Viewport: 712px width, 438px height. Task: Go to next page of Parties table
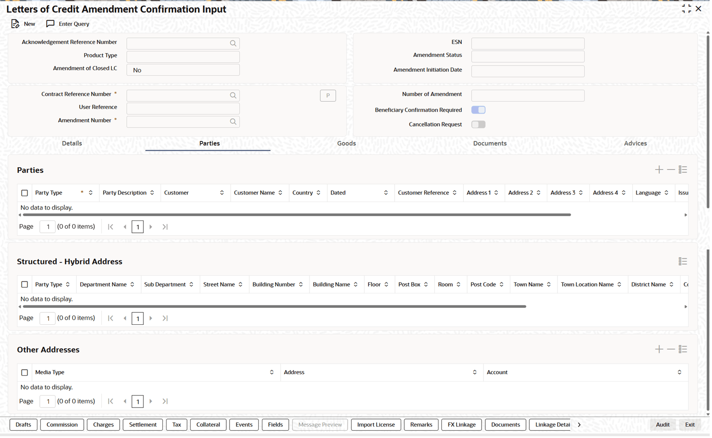point(151,227)
